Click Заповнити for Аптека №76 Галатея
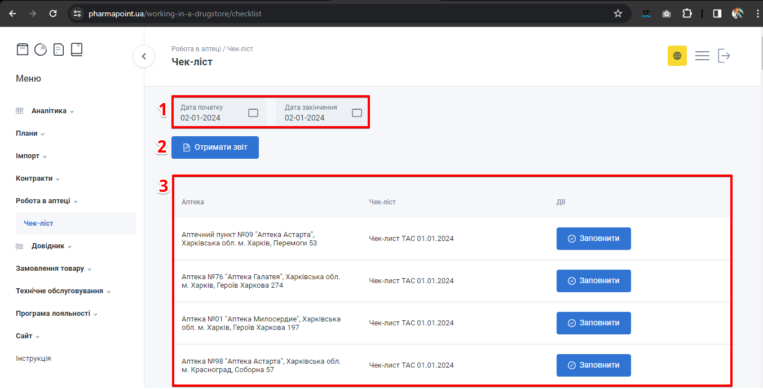The height and width of the screenshot is (389, 763). pyautogui.click(x=593, y=281)
